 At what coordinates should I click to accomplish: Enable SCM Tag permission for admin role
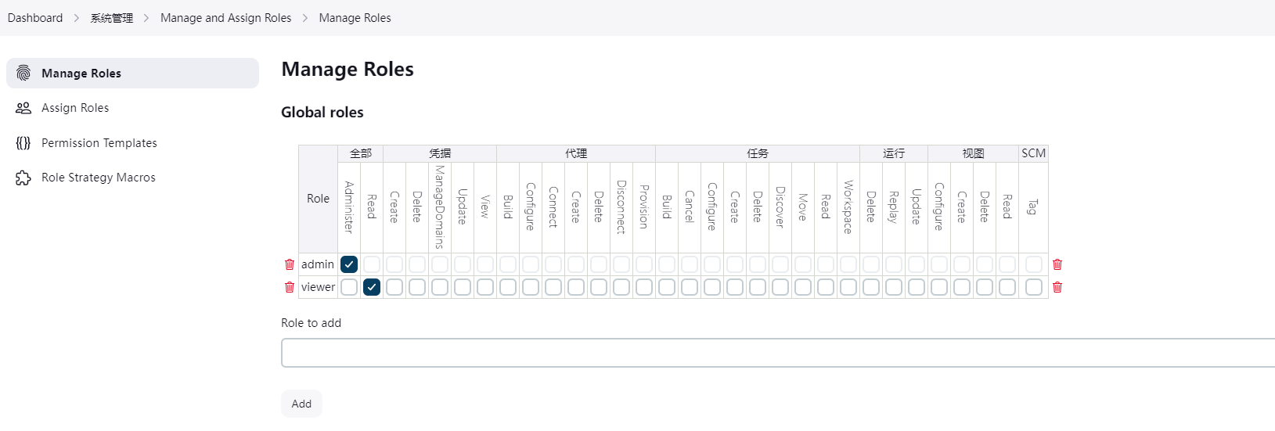tap(1034, 264)
